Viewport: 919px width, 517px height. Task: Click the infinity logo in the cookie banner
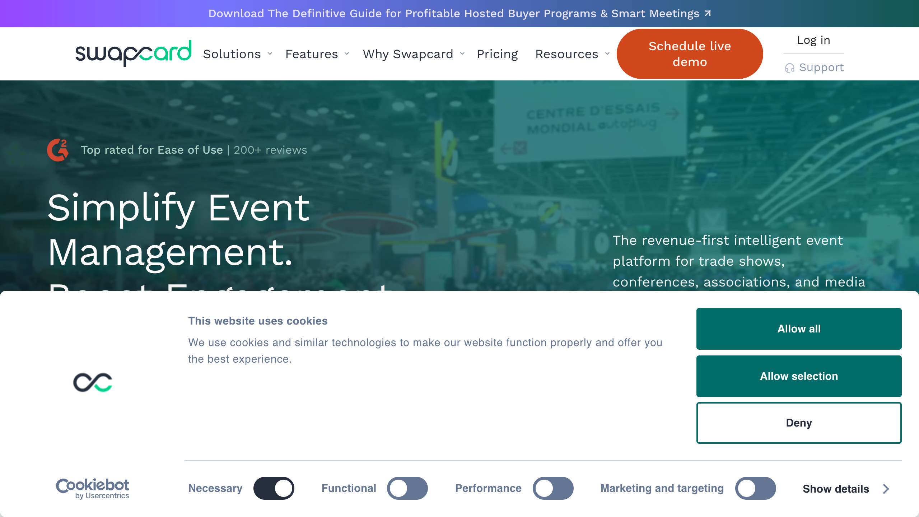click(x=92, y=383)
